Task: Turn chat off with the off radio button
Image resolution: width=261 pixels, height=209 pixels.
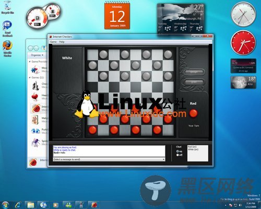Action: click(x=177, y=155)
